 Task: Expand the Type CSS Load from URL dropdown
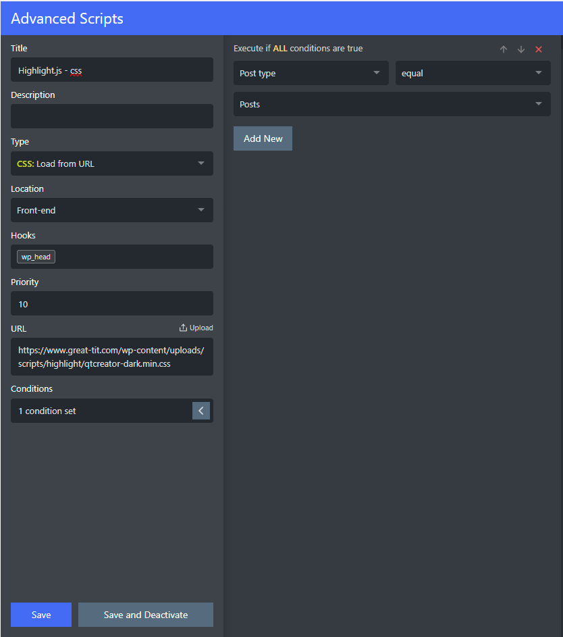click(112, 163)
